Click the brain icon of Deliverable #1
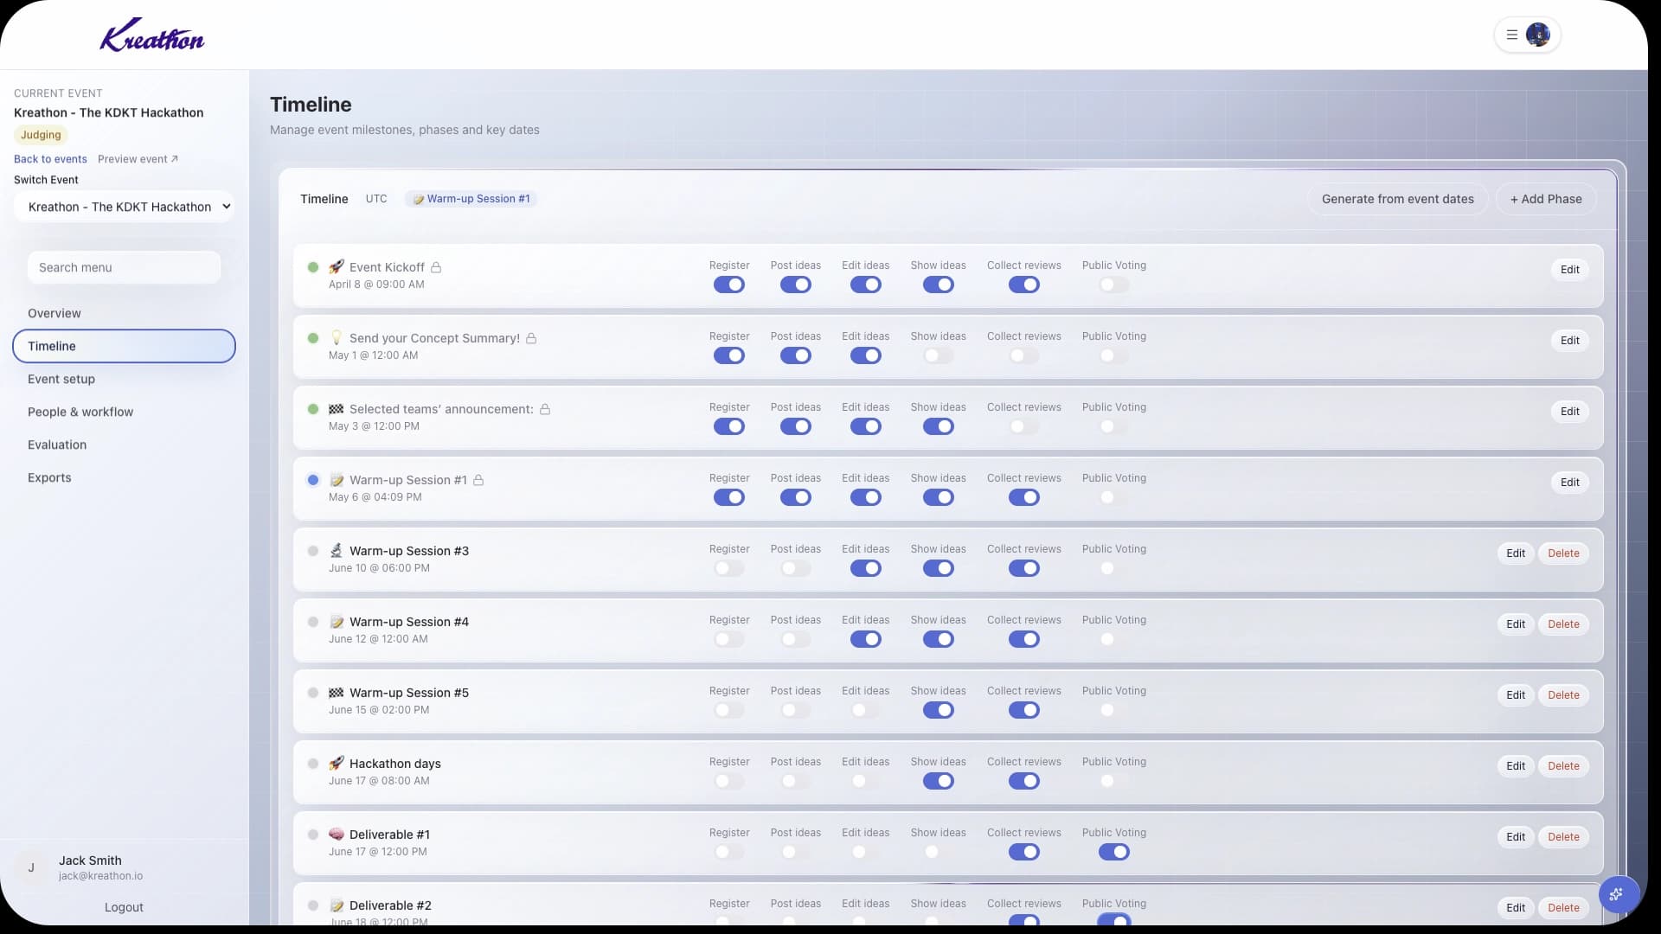 click(x=337, y=834)
